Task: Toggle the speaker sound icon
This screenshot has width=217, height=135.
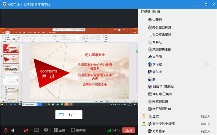Action: click(13, 130)
